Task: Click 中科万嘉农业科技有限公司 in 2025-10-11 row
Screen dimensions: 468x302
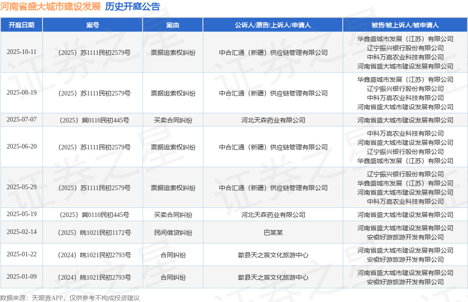Action: coord(405,57)
